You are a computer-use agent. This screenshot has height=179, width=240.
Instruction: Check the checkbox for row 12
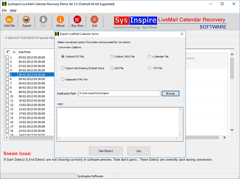pyautogui.click(x=7, y=105)
